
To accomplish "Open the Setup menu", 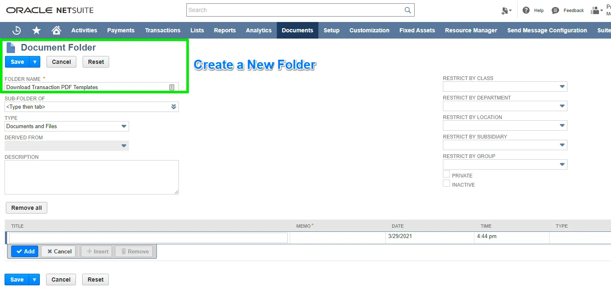I will [x=332, y=30].
